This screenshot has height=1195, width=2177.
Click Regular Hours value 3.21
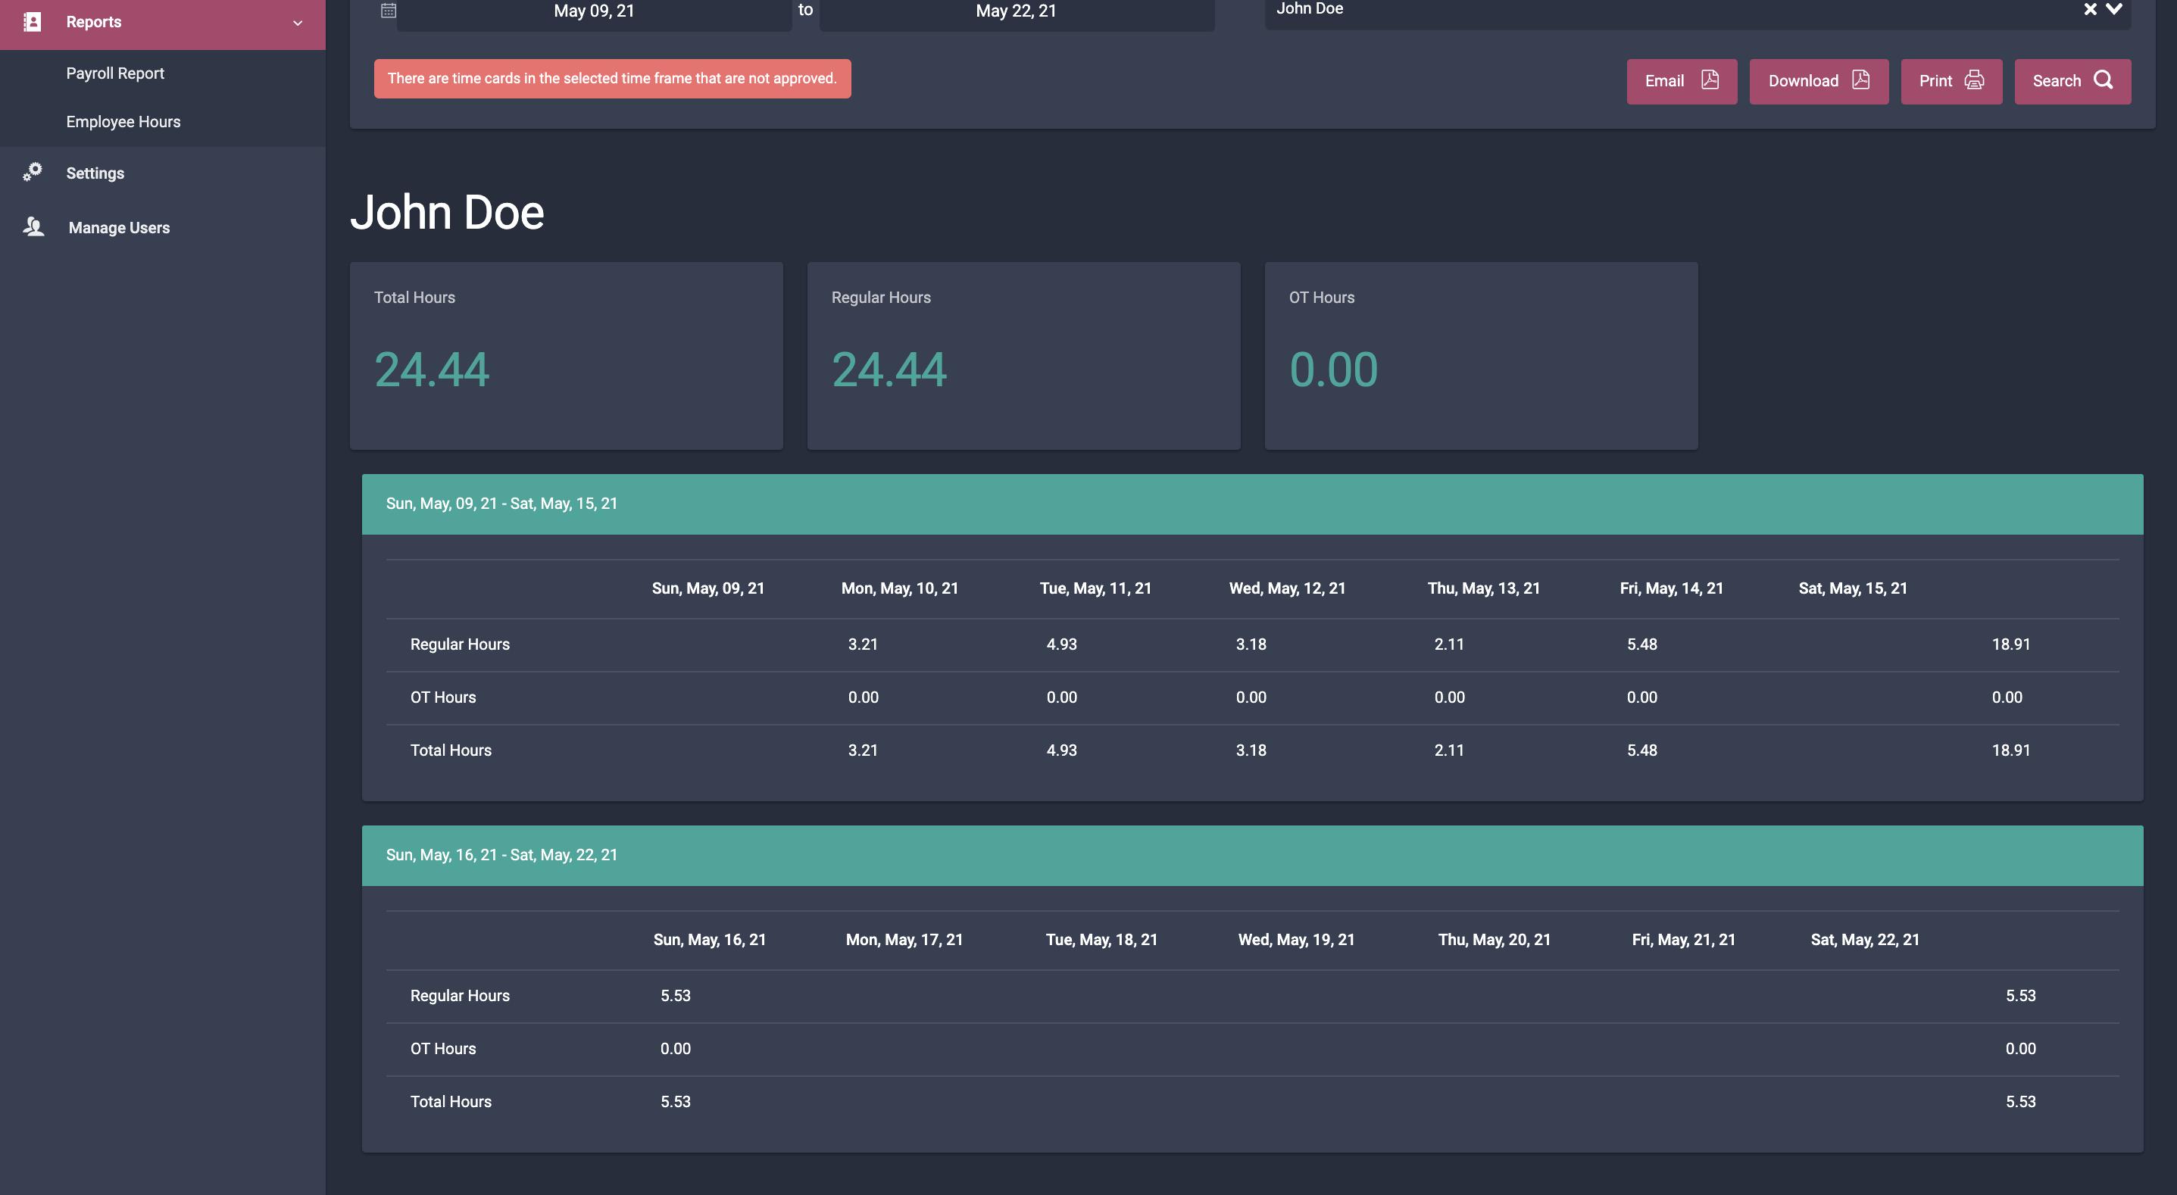(x=863, y=644)
